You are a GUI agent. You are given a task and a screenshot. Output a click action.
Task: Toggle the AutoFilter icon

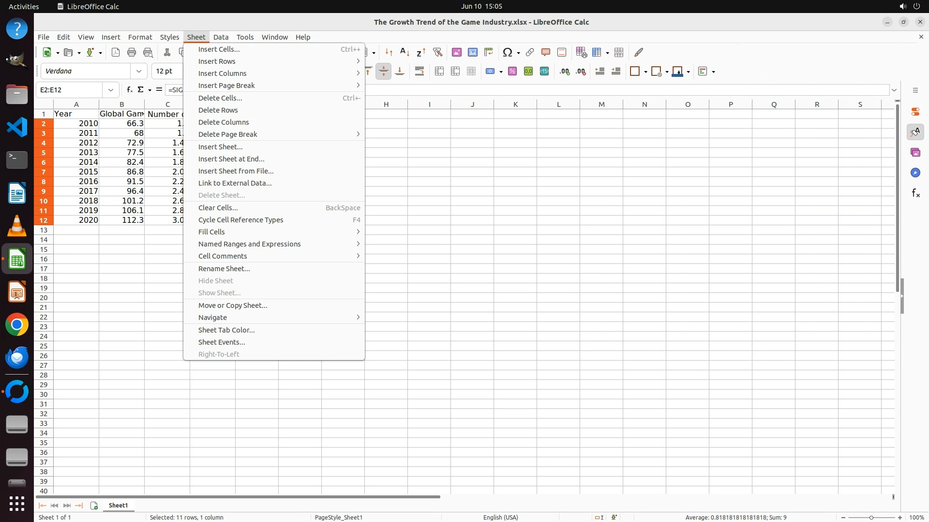(437, 52)
